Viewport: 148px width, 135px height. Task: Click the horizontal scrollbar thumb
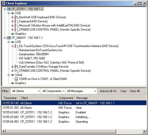pyautogui.click(x=61, y=131)
